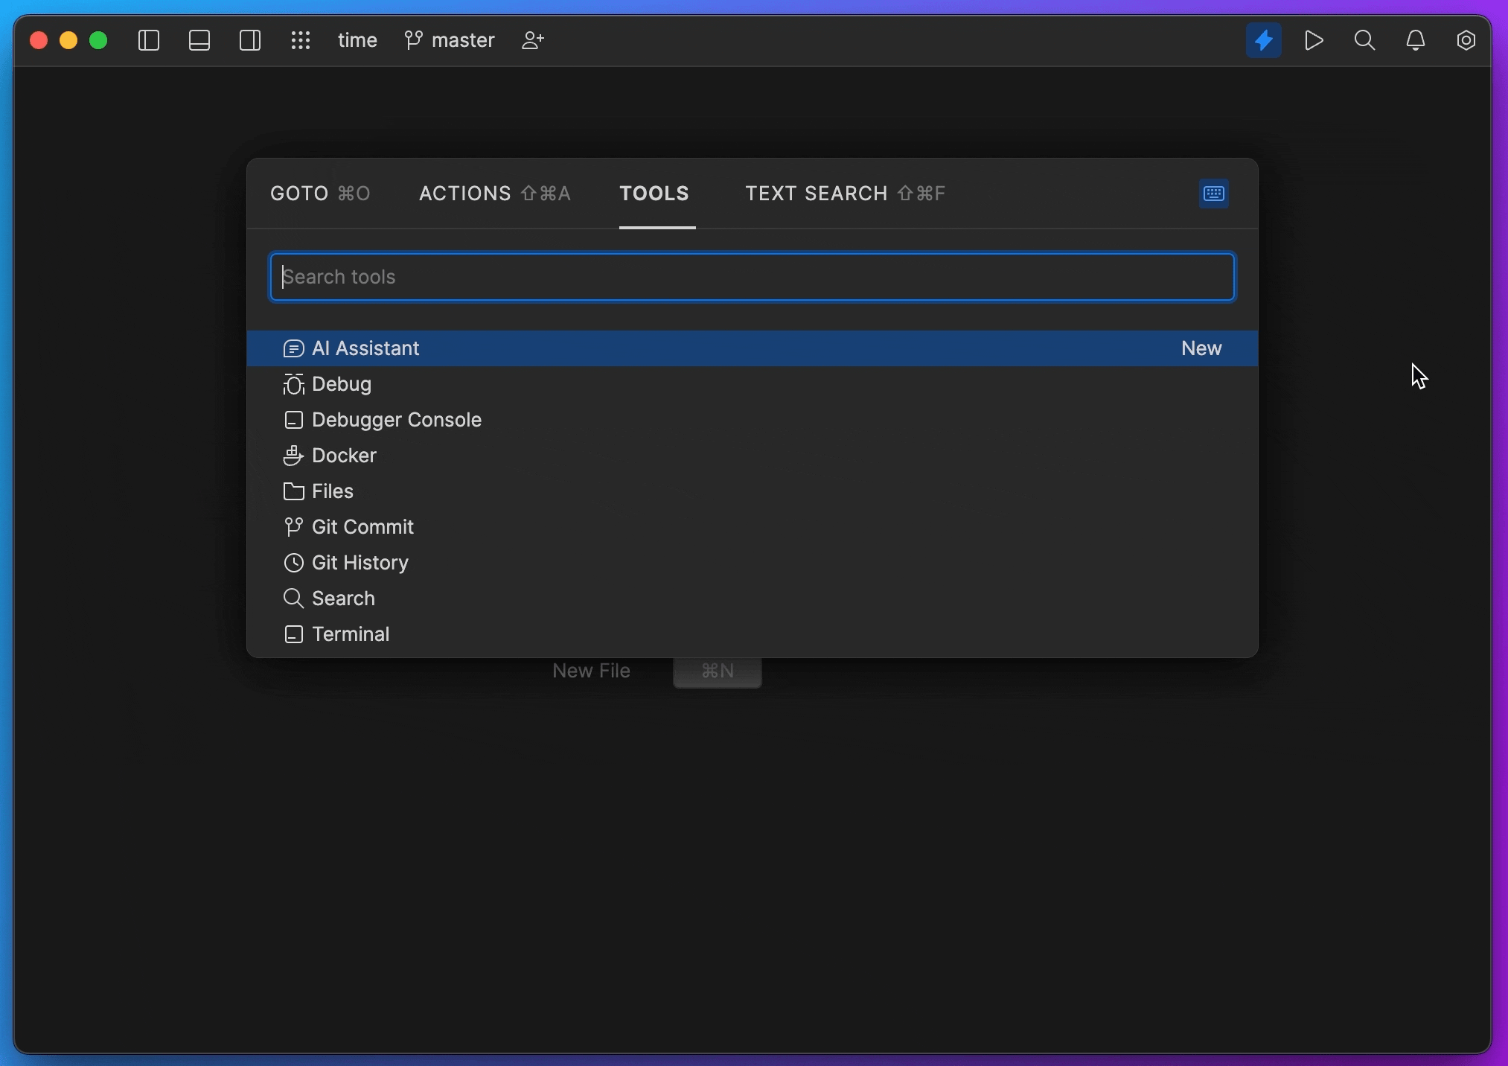This screenshot has width=1508, height=1066.
Task: Open the settings hexagon icon
Action: [x=1466, y=40]
